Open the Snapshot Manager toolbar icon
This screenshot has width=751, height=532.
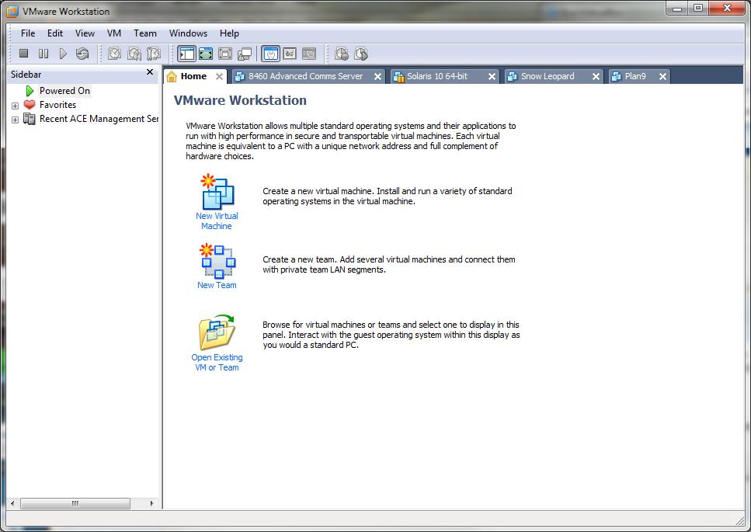[x=154, y=54]
